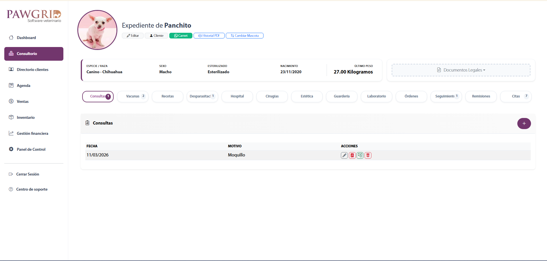
Task: Delete the Moquillo consultation via trash icon
Action: (x=368, y=155)
